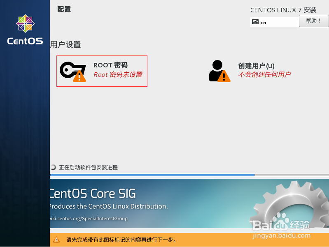
Task: Click the wiki.centos.org/SpecialInterestGroup link text
Action: [x=89, y=219]
